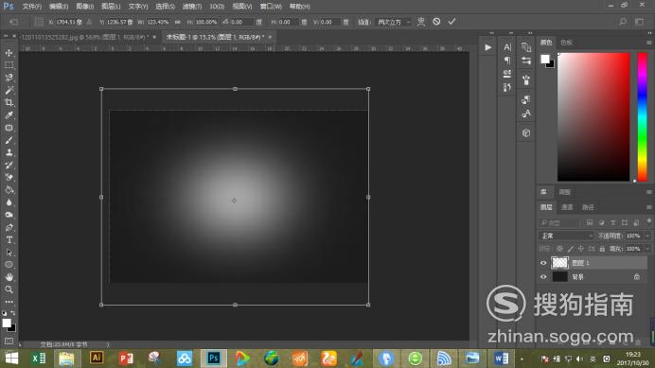Select the Brush tool
This screenshot has width=655, height=368.
(9, 140)
